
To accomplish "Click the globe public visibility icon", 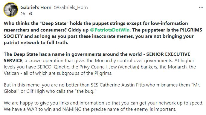I will (x=31, y=14).
